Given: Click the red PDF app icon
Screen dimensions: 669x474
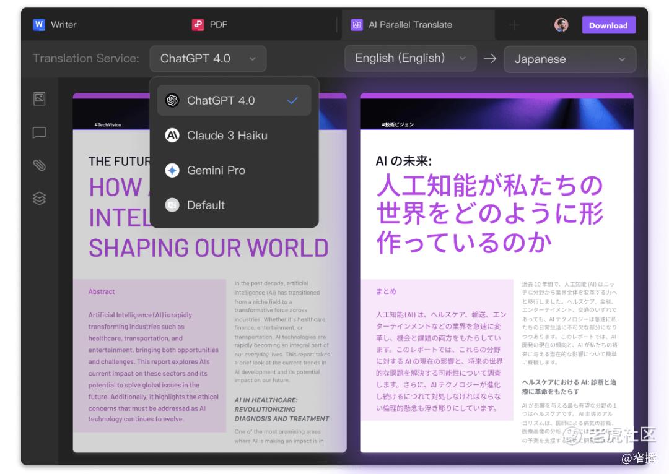Looking at the screenshot, I should 198,25.
